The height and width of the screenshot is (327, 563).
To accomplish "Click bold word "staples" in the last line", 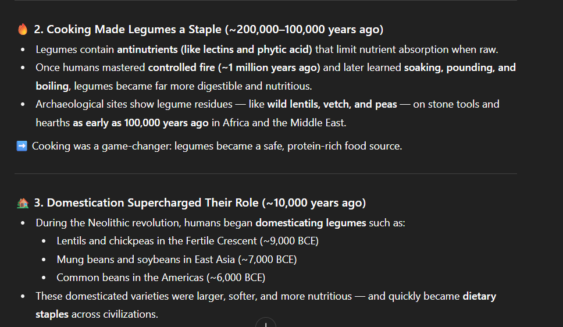I will tap(52, 314).
